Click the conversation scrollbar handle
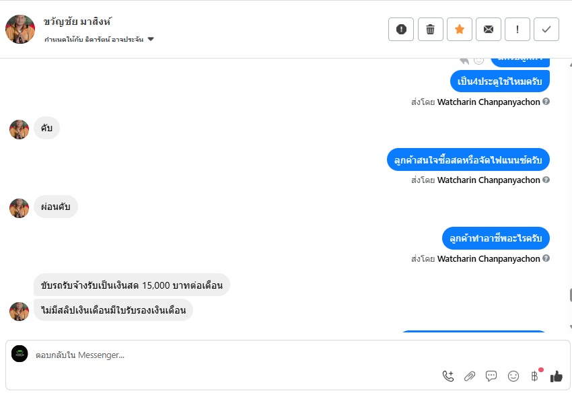 click(570, 295)
